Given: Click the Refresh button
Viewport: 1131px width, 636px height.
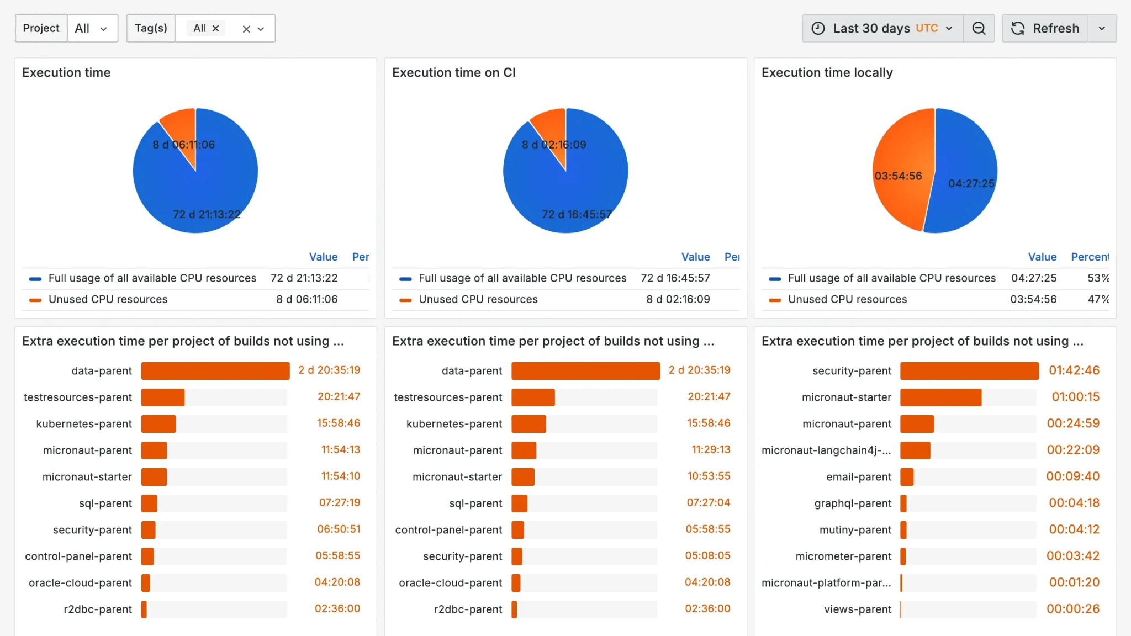Looking at the screenshot, I should [x=1045, y=28].
